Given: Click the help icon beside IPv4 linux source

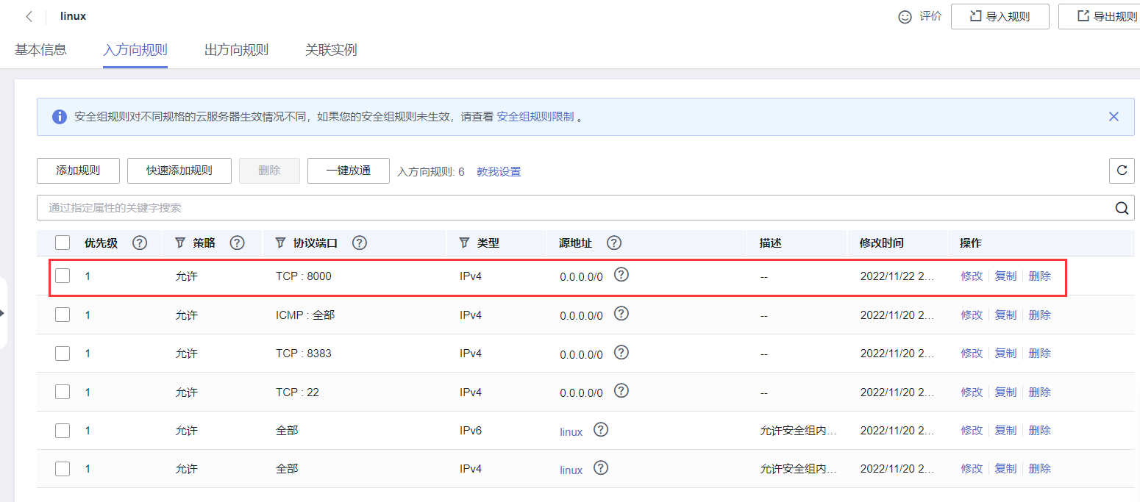Looking at the screenshot, I should tap(601, 467).
